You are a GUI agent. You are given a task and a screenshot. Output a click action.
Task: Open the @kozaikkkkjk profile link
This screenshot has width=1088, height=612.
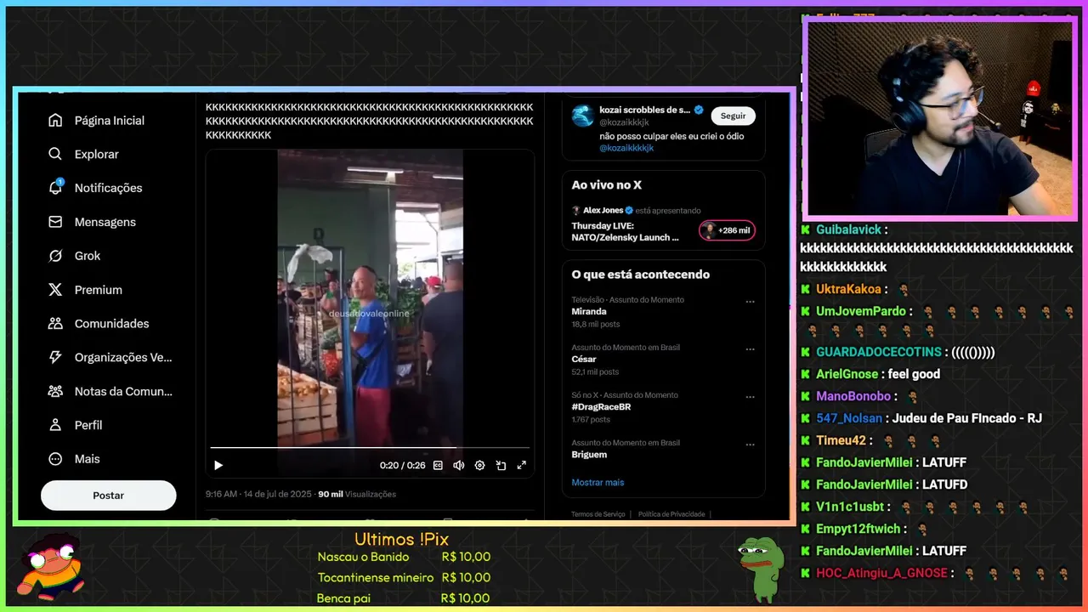626,148
